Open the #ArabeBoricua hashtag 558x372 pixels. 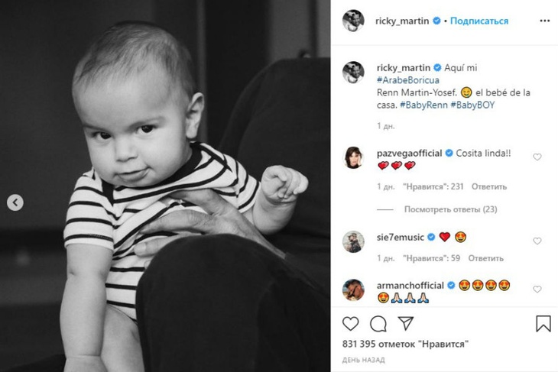point(408,80)
